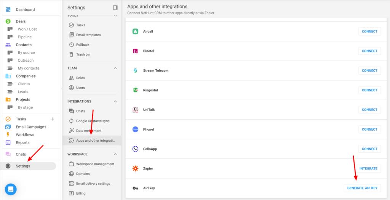The width and height of the screenshot is (390, 200).
Task: Connect the Binotel integration
Action: click(x=369, y=51)
